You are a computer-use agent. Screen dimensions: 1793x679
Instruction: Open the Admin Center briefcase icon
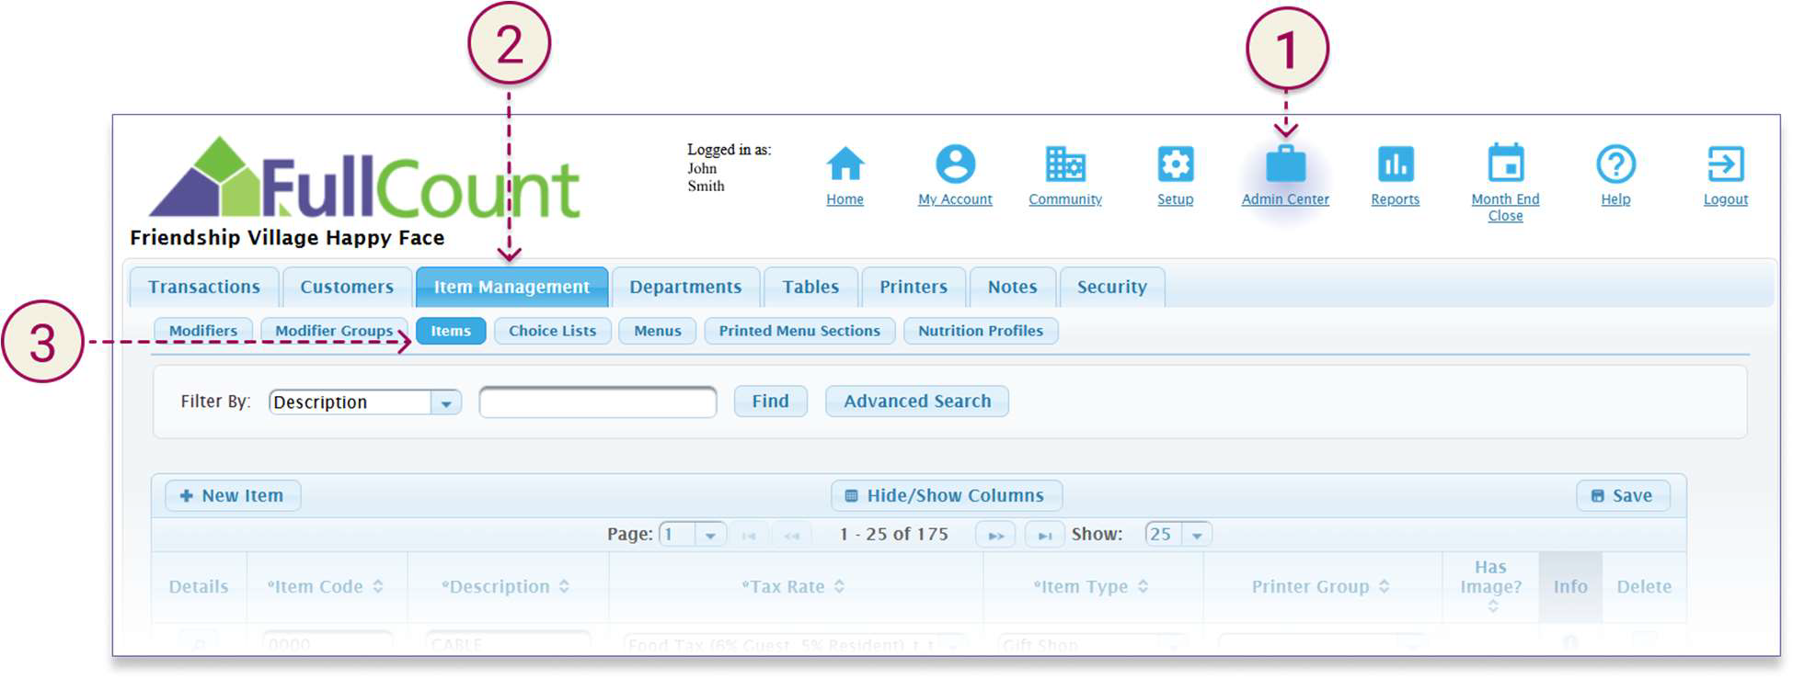(x=1285, y=165)
